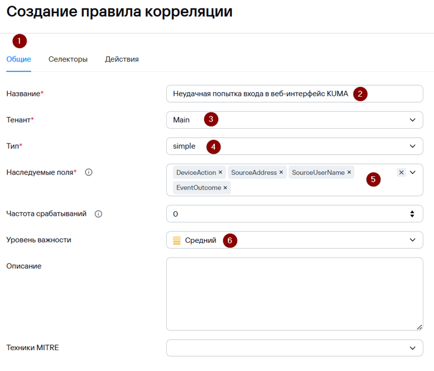Open the Техники MITRE dropdown

tap(294, 348)
